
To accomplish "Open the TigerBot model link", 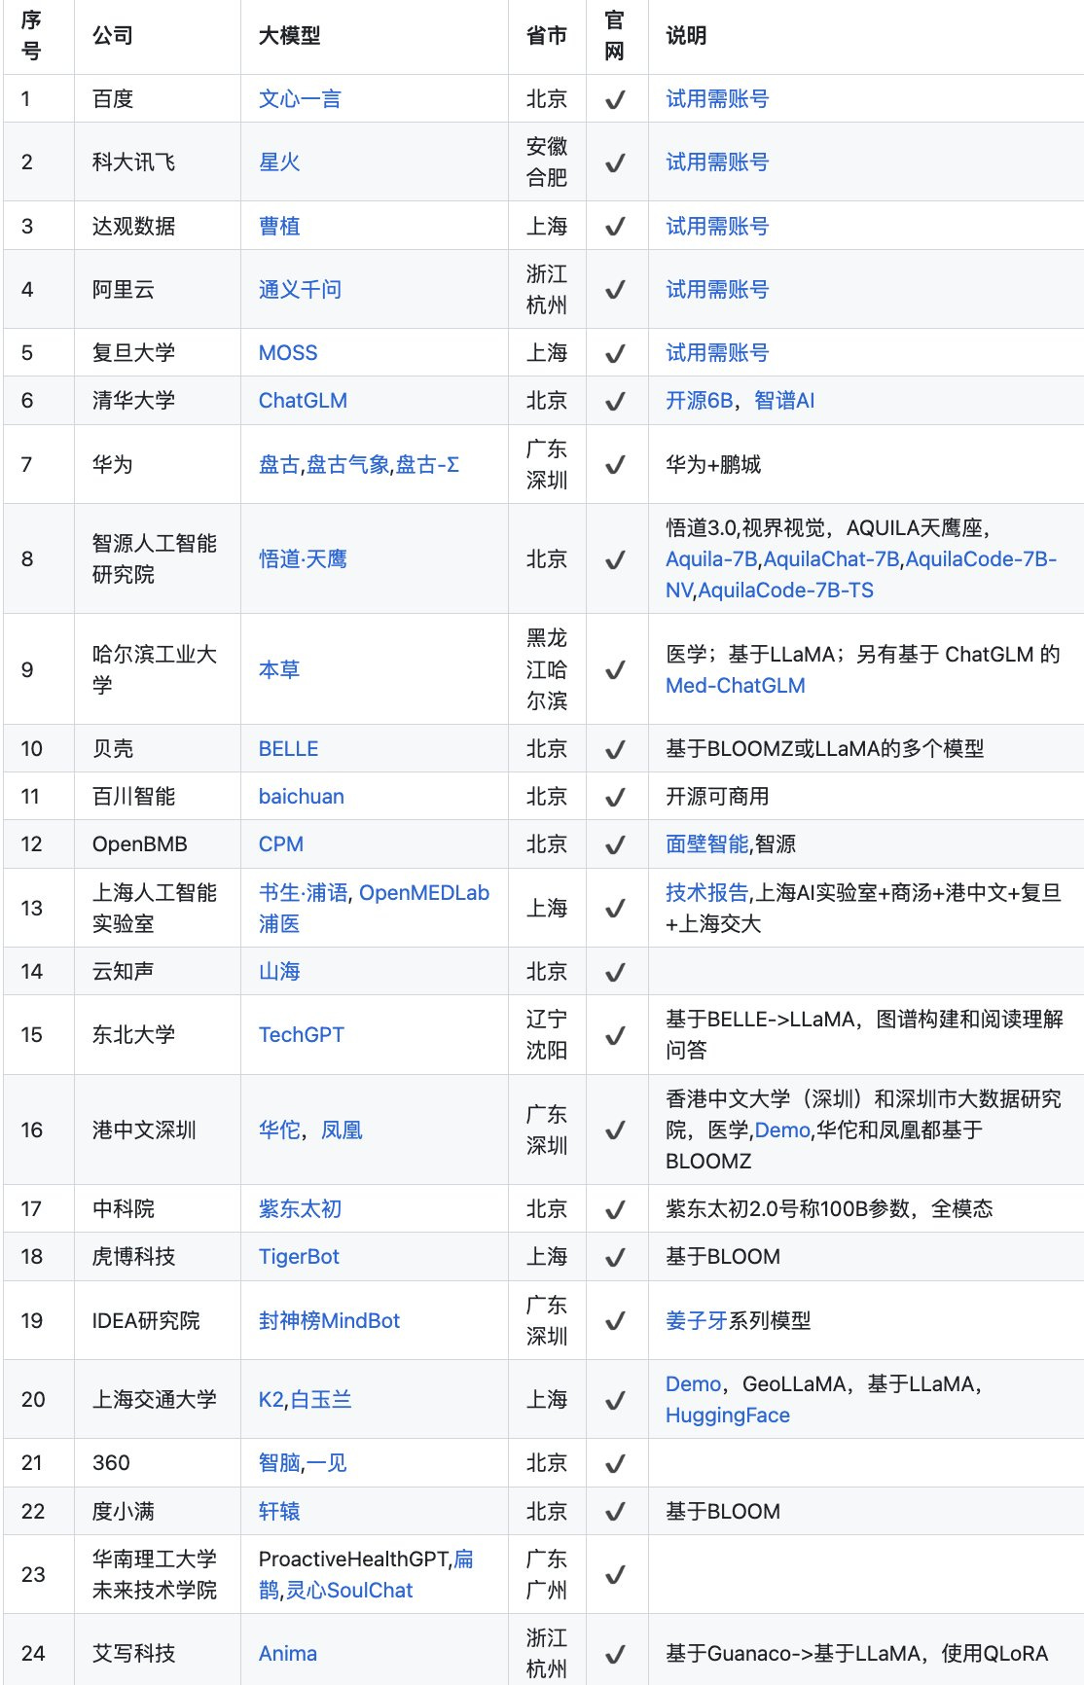I will (299, 1257).
